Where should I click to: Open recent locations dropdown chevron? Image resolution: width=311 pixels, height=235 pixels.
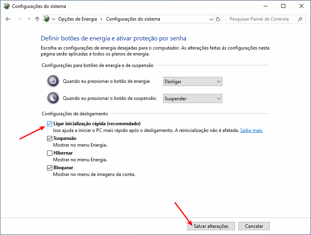pyautogui.click(x=29, y=19)
